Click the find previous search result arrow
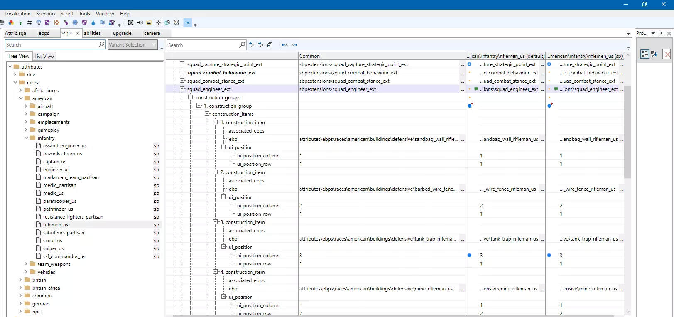 coord(252,45)
